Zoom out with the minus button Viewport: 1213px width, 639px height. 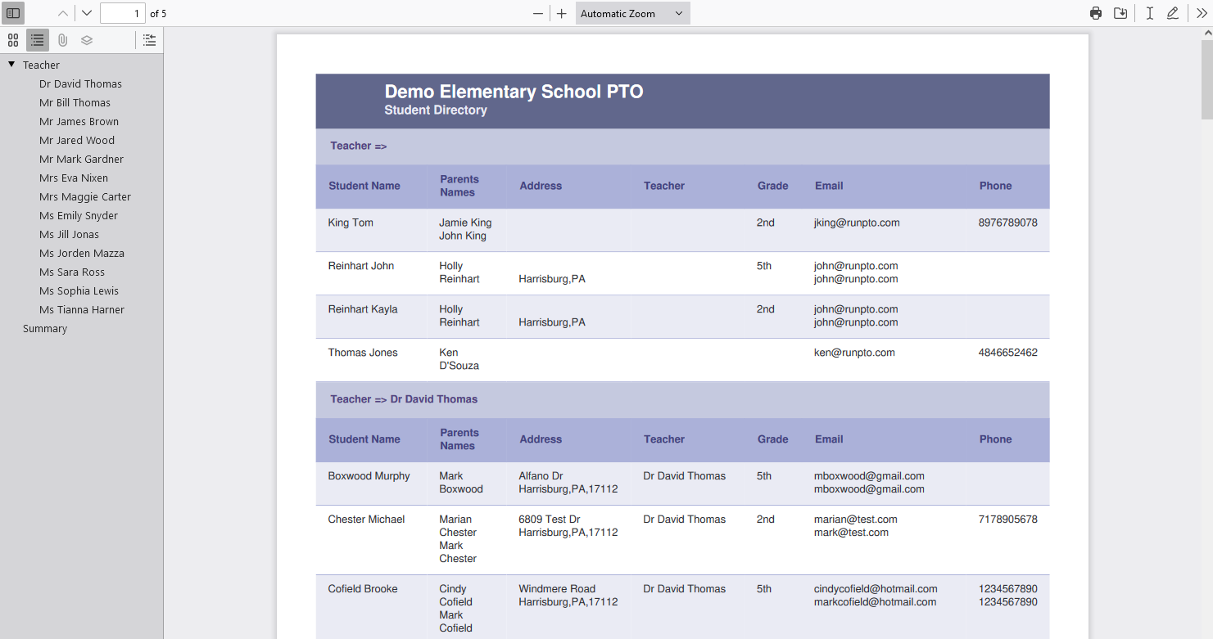538,13
